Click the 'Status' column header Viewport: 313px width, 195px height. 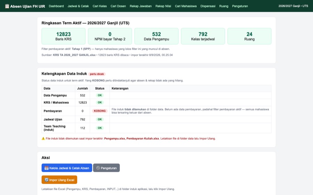click(99, 88)
